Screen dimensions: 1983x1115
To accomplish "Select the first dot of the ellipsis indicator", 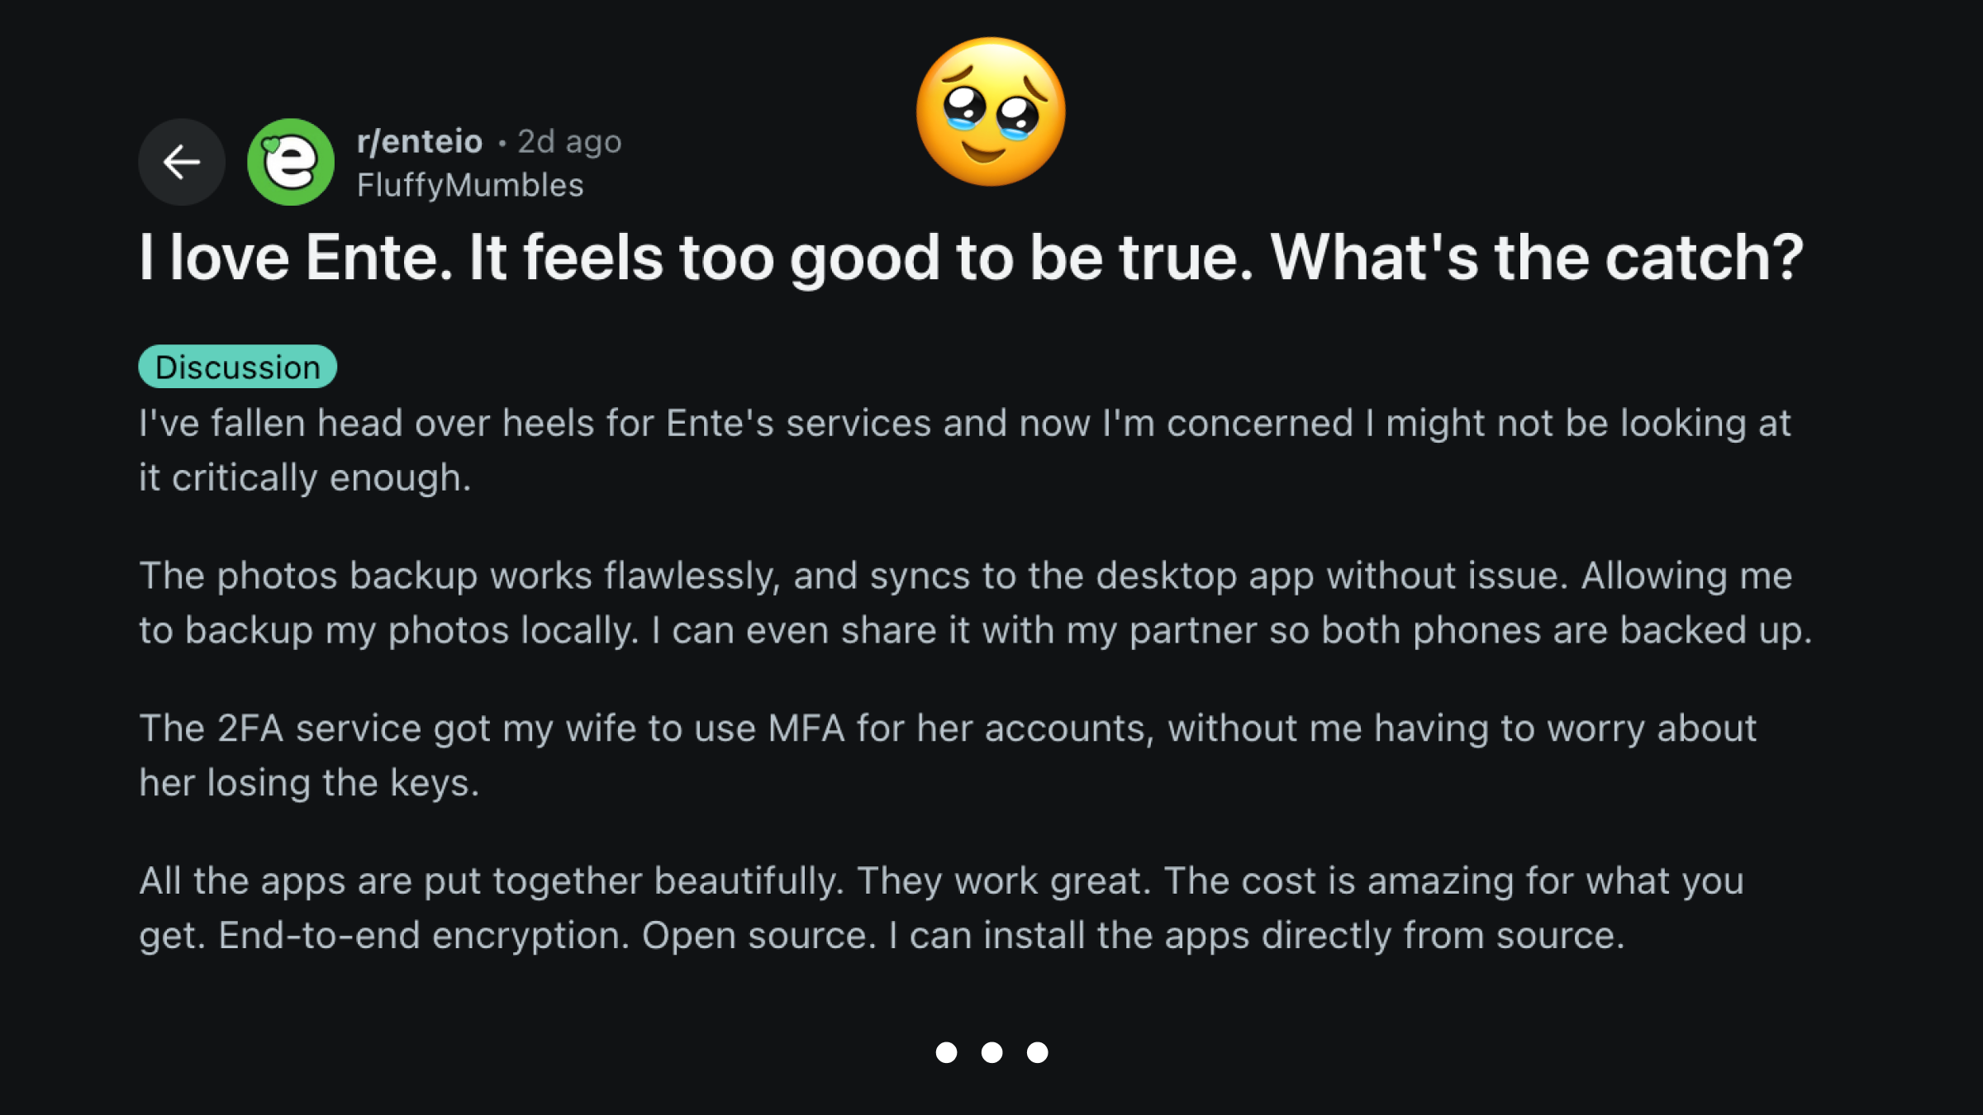I will click(946, 1052).
